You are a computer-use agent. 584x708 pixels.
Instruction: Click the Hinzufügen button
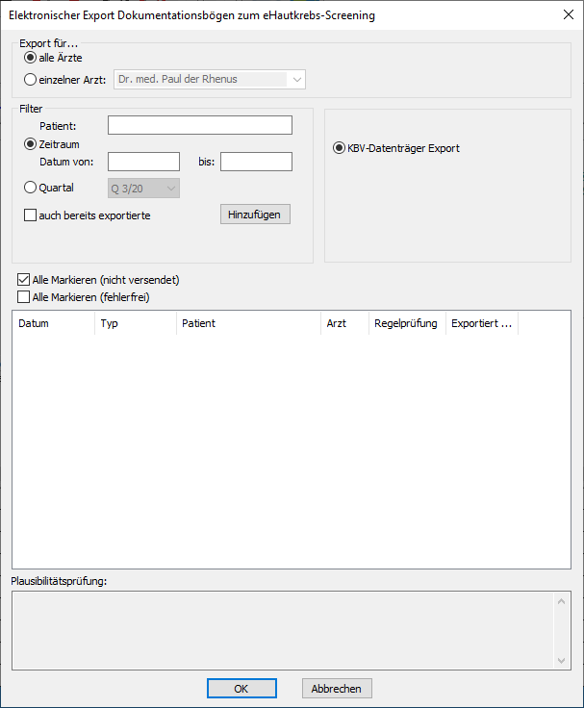coord(255,215)
